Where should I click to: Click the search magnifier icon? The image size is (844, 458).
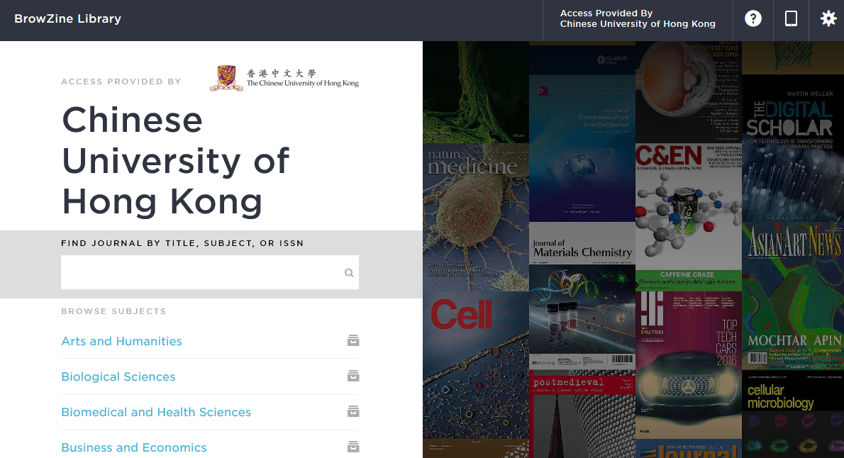[349, 273]
